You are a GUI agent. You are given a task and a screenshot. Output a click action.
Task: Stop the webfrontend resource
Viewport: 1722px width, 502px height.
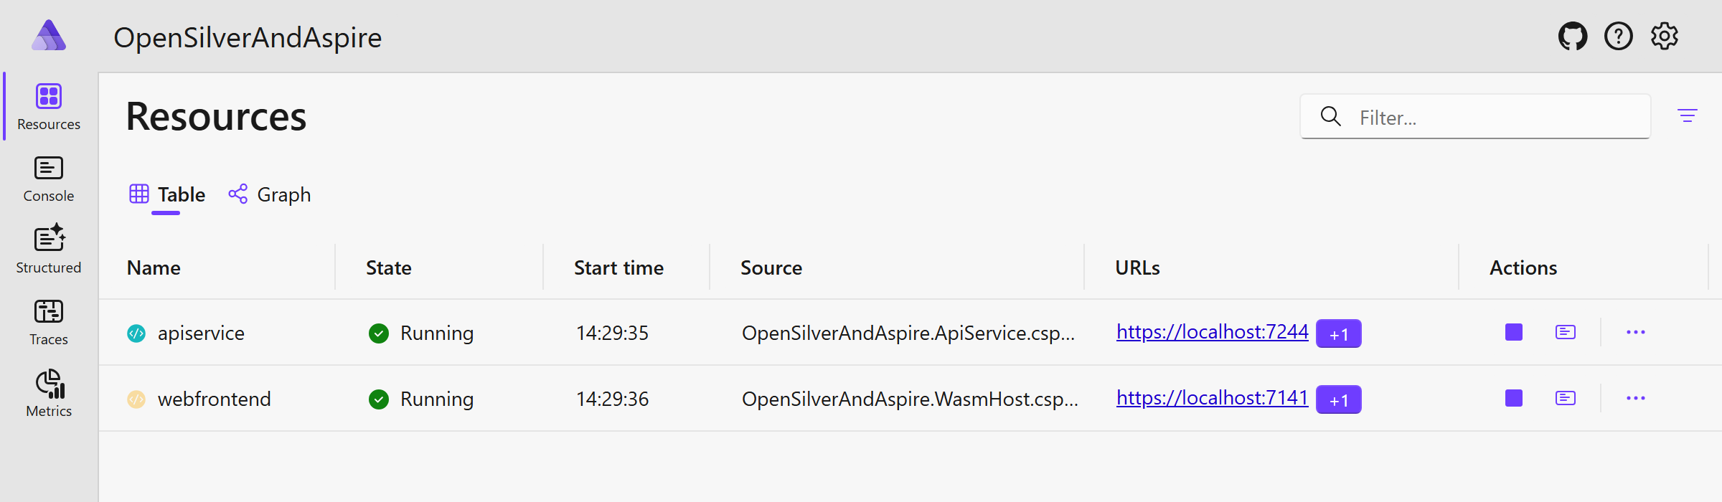(x=1513, y=398)
